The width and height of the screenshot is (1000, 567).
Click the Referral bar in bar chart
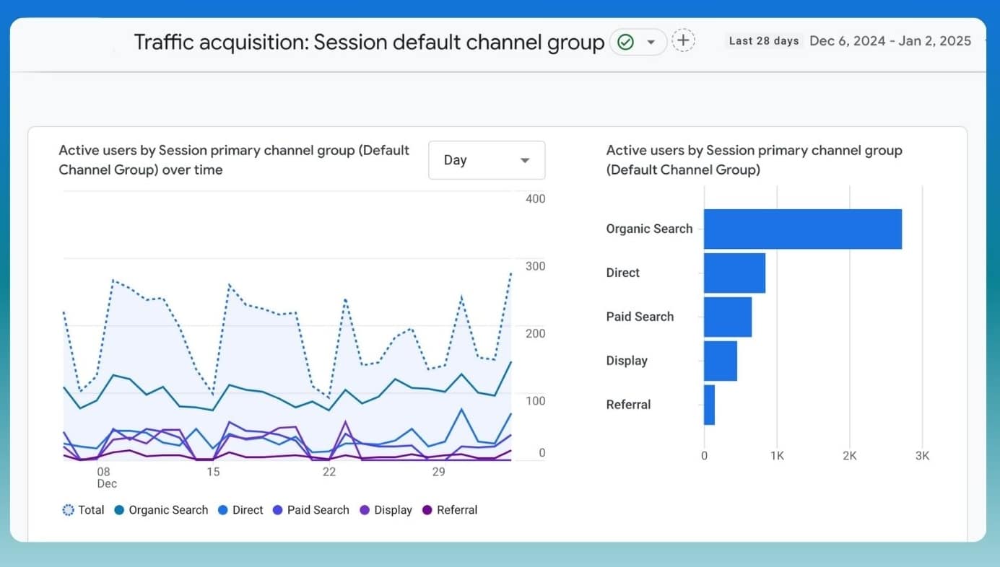coord(709,405)
